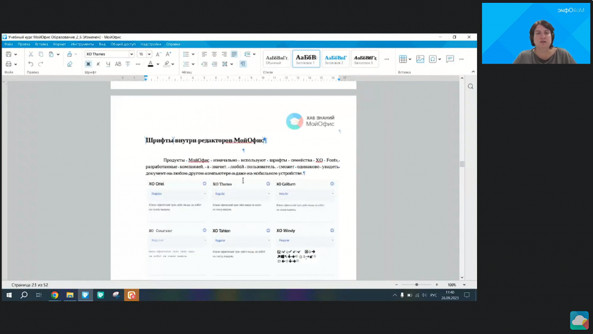
Task: Toggle Bold formatting Ж
Action: pyautogui.click(x=88, y=64)
